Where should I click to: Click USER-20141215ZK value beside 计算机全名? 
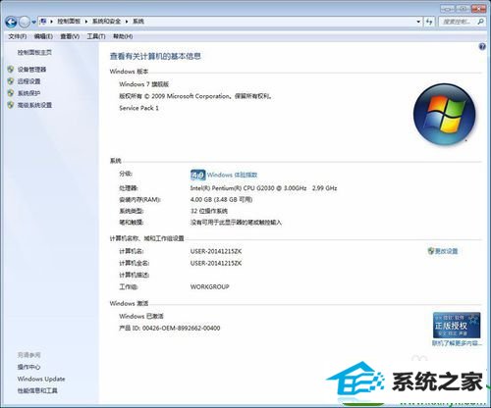(x=216, y=263)
